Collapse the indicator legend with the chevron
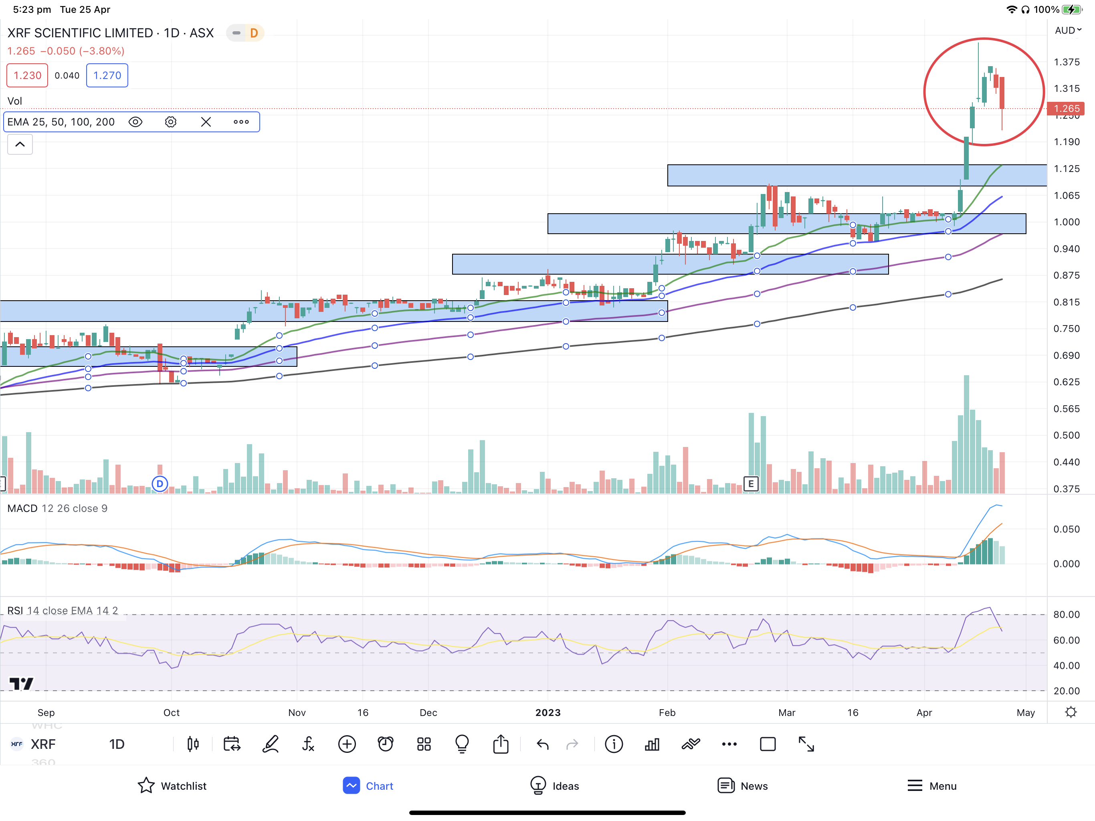 (20, 144)
